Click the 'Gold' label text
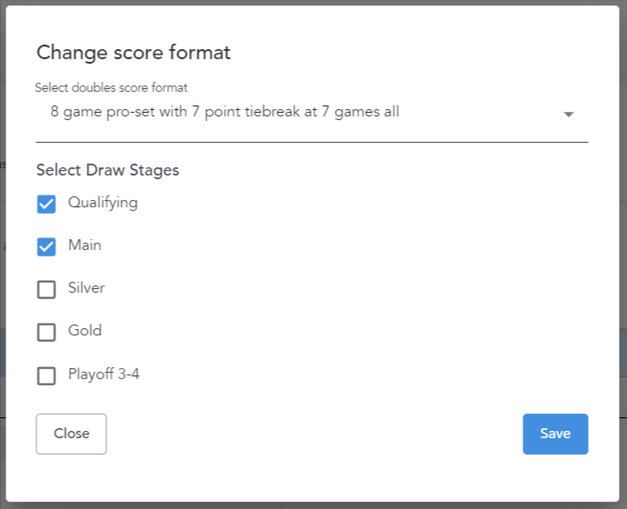Image resolution: width=627 pixels, height=509 pixels. pos(85,331)
